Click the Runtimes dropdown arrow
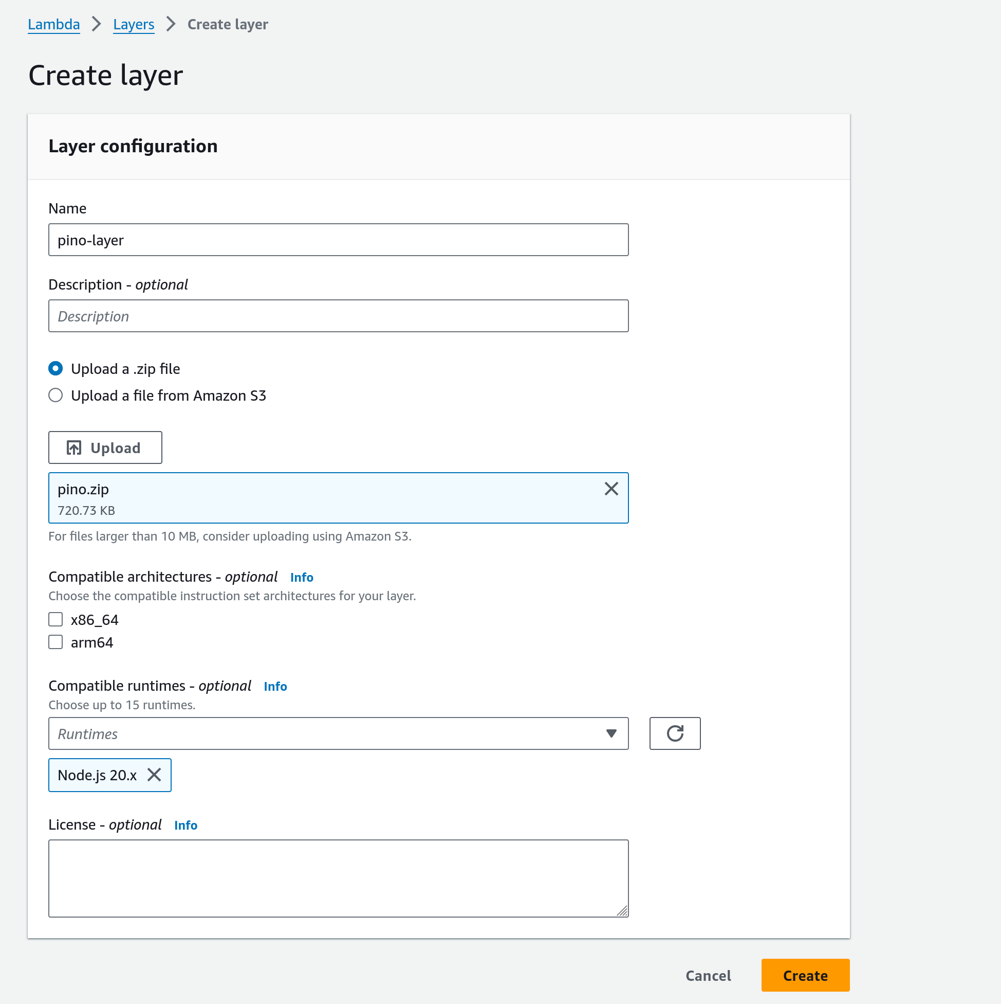1001x1004 pixels. 611,733
